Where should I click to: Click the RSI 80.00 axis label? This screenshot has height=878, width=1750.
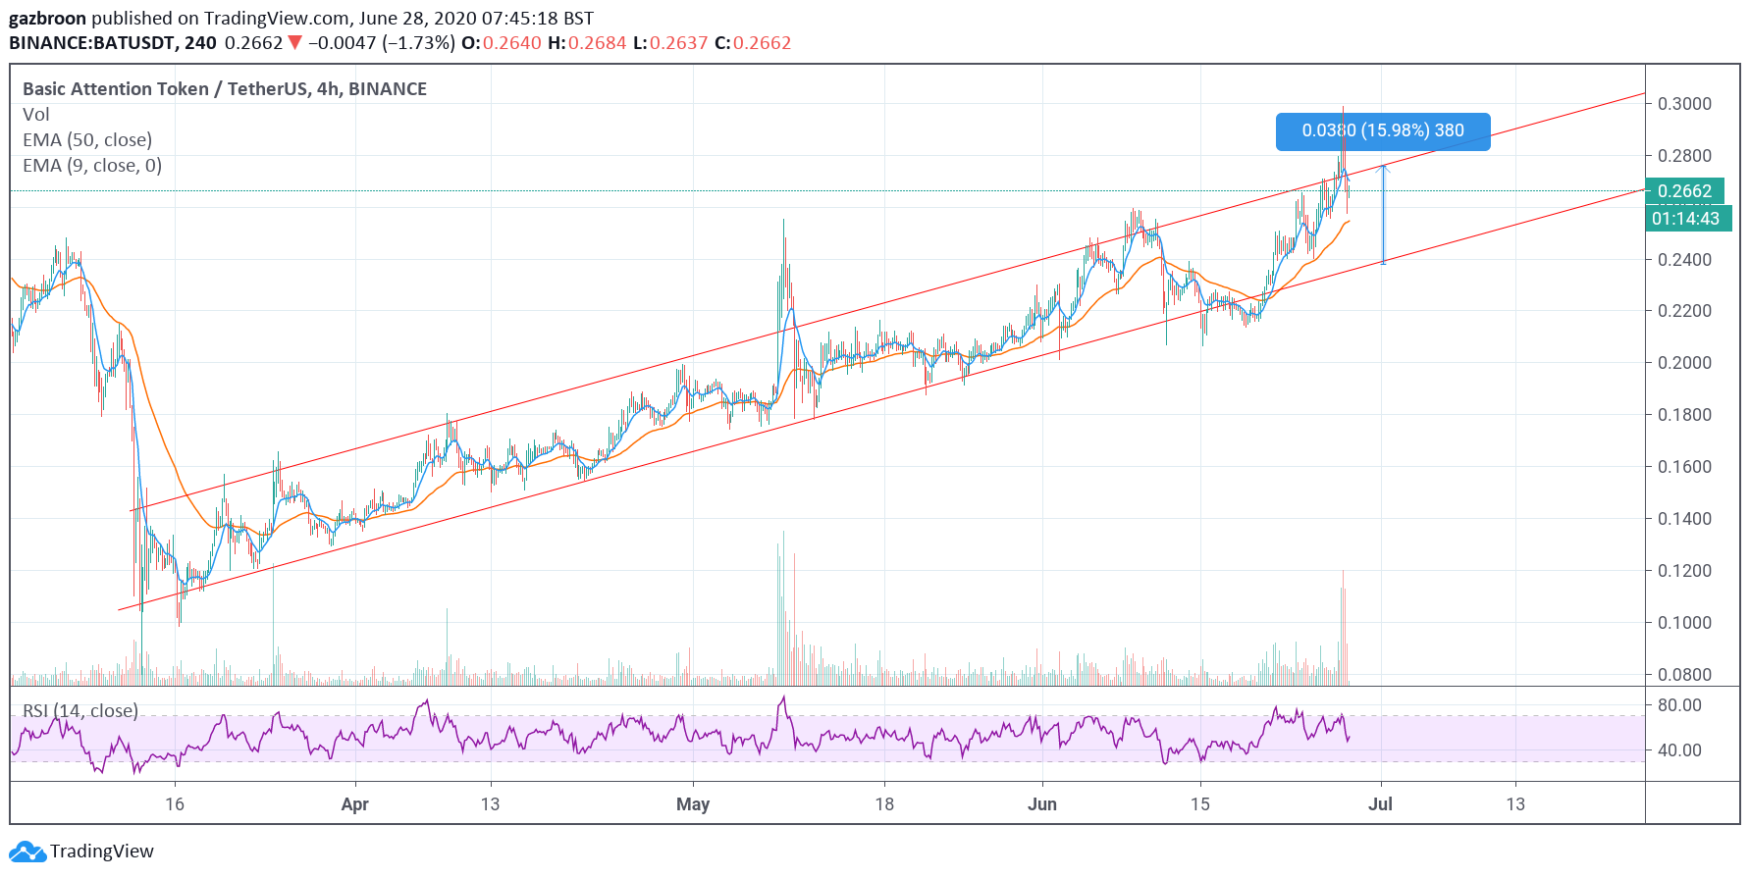[1679, 705]
